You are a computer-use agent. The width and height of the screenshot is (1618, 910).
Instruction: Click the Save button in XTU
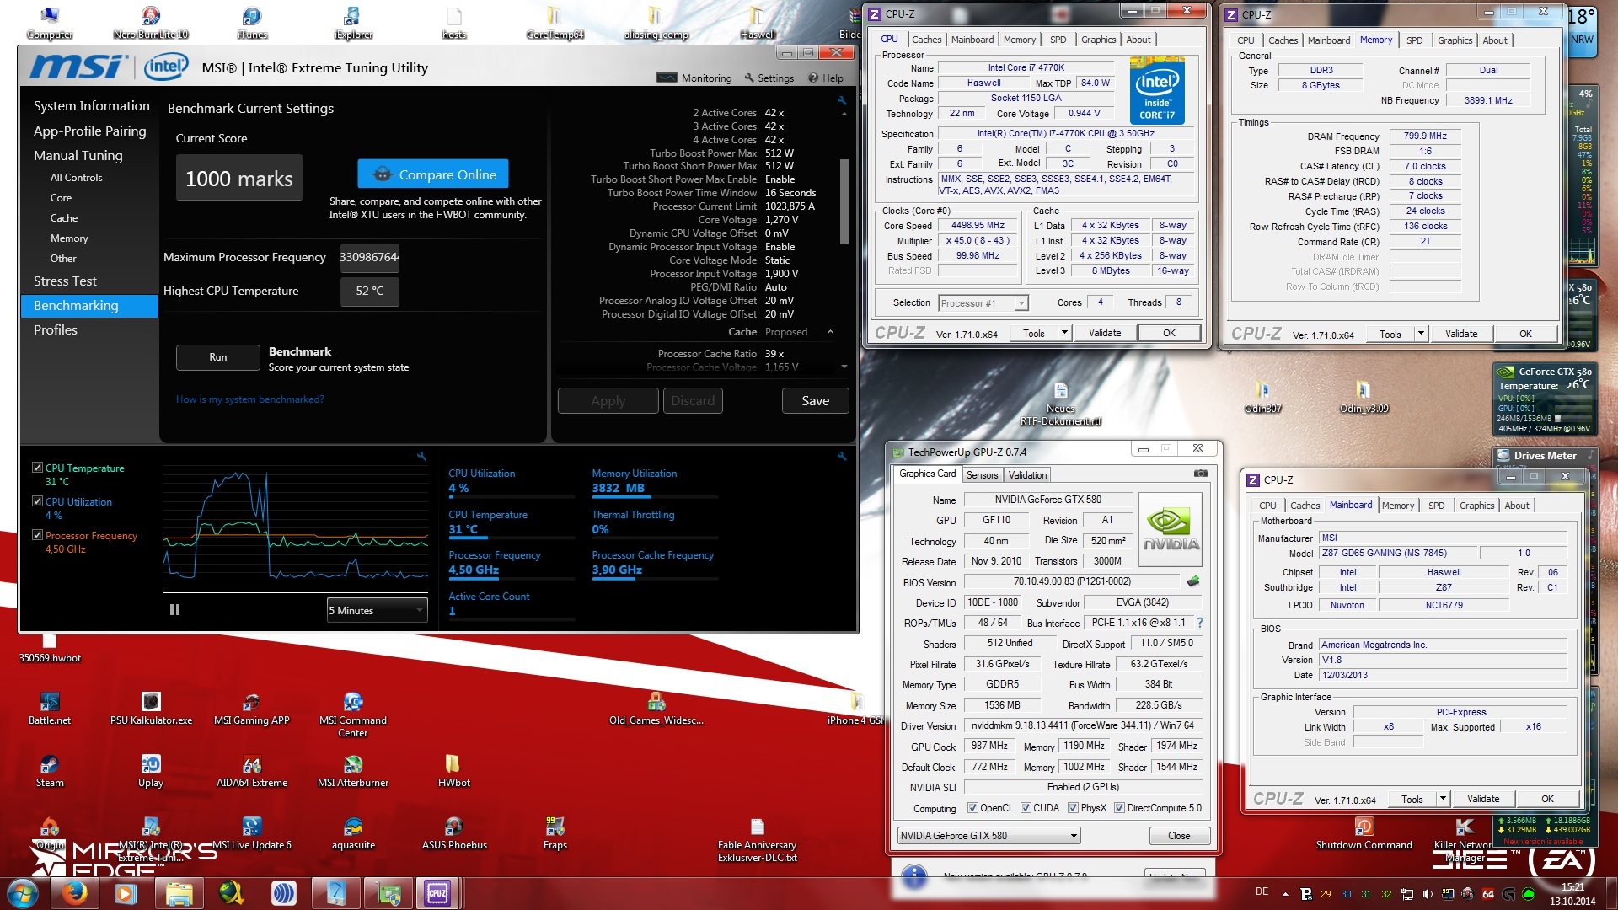point(815,400)
